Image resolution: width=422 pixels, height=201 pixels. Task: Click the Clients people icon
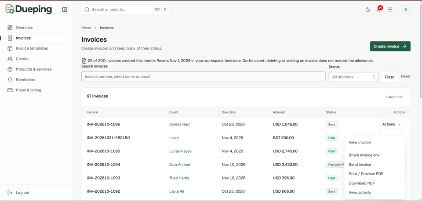tap(10, 59)
